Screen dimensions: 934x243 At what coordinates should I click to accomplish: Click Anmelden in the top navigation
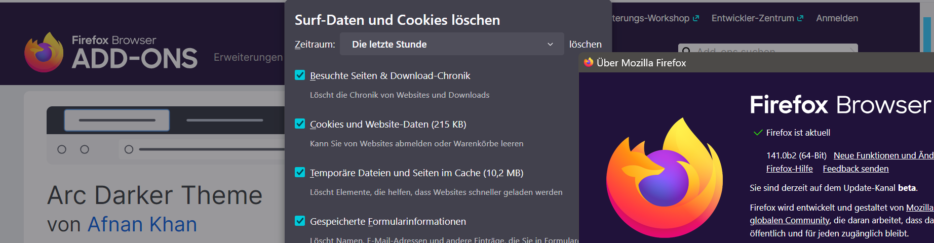(837, 18)
